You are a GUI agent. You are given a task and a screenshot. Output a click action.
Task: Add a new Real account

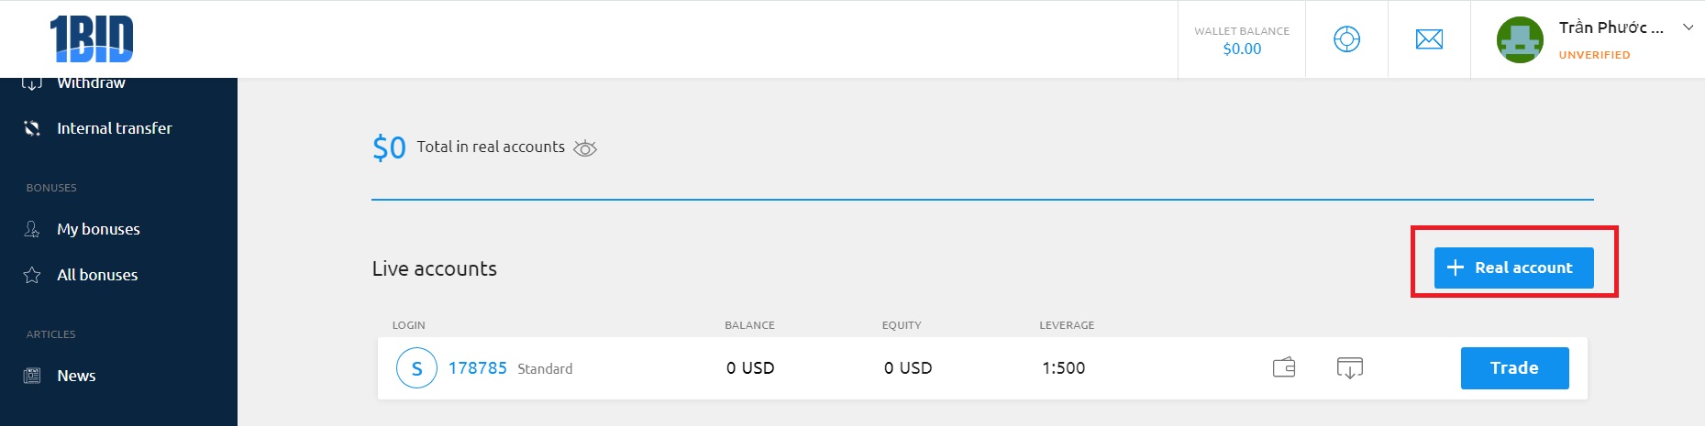coord(1513,268)
